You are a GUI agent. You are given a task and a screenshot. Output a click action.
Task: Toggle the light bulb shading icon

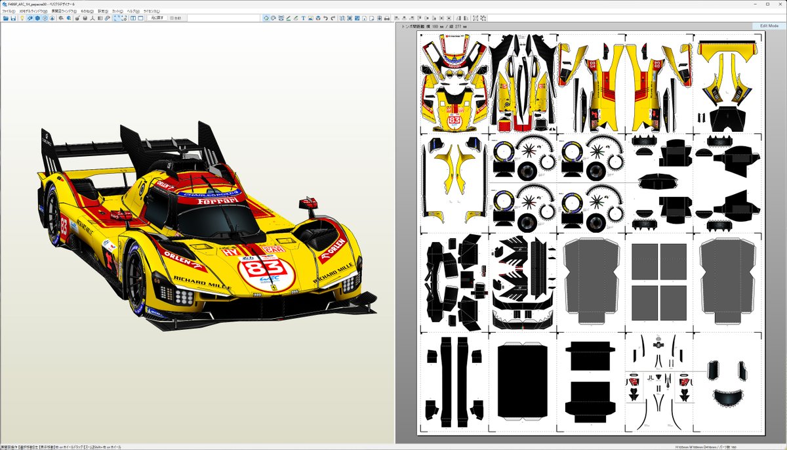pos(22,18)
